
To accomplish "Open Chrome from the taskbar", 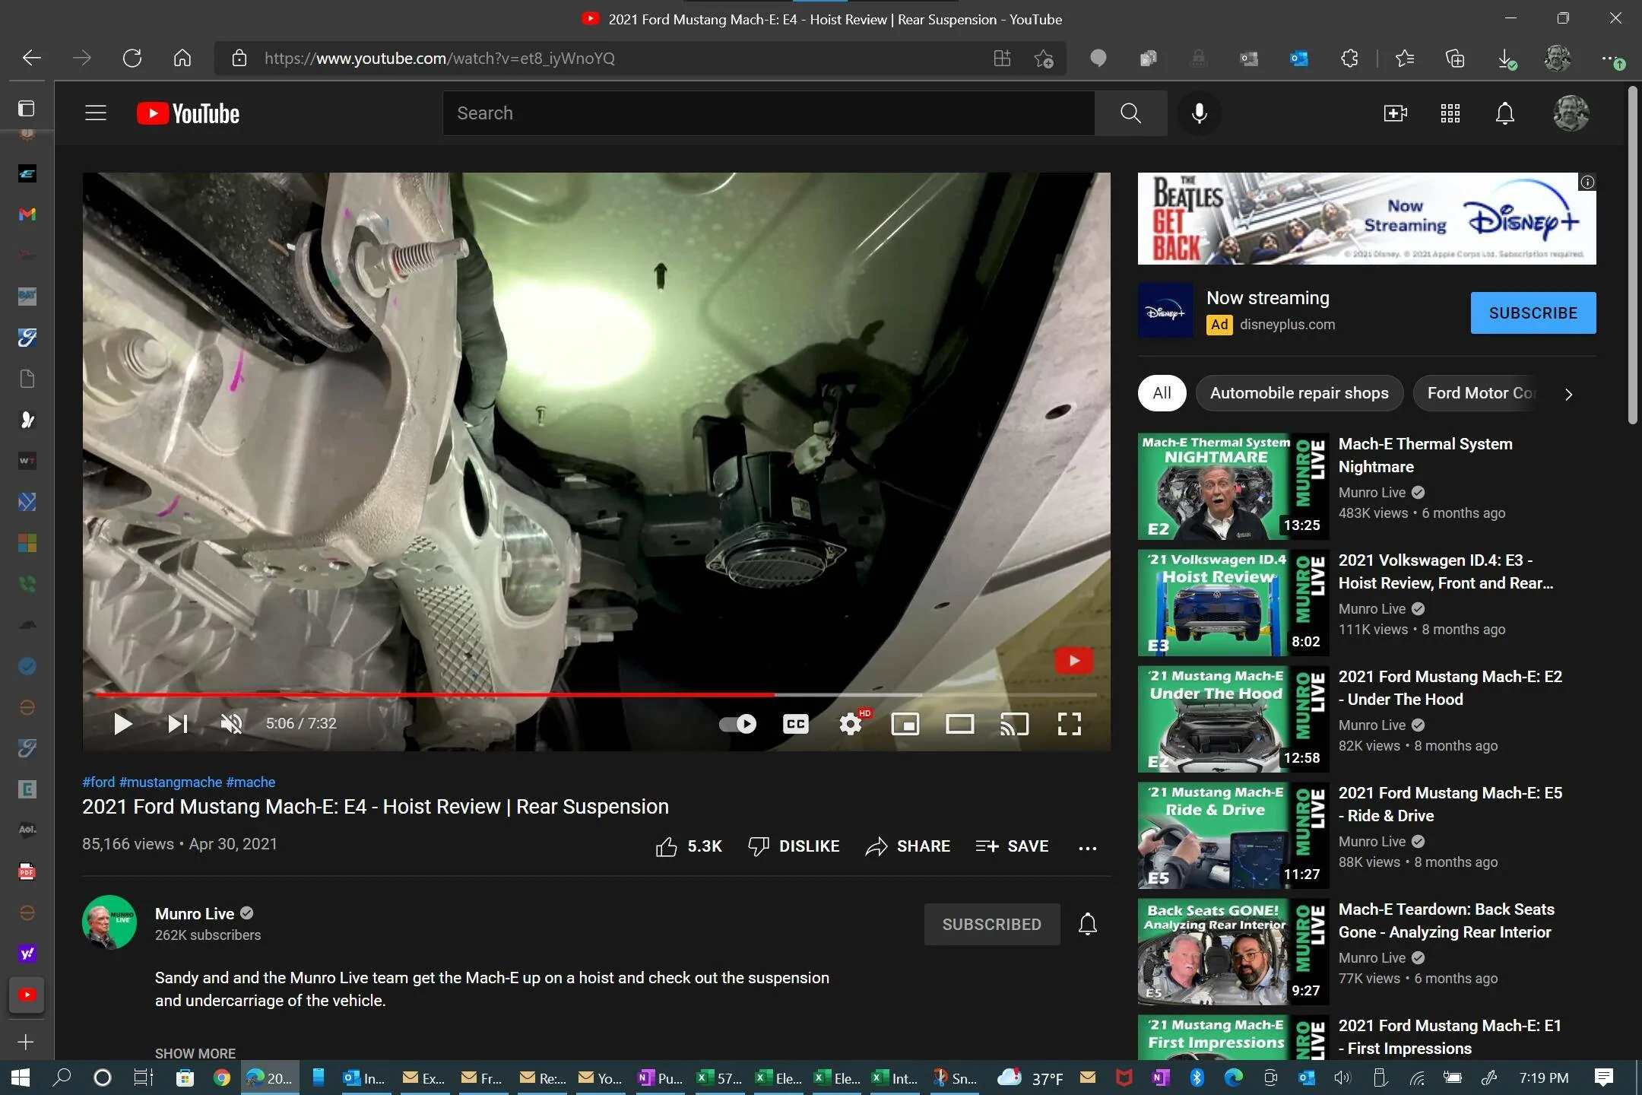I will point(221,1078).
